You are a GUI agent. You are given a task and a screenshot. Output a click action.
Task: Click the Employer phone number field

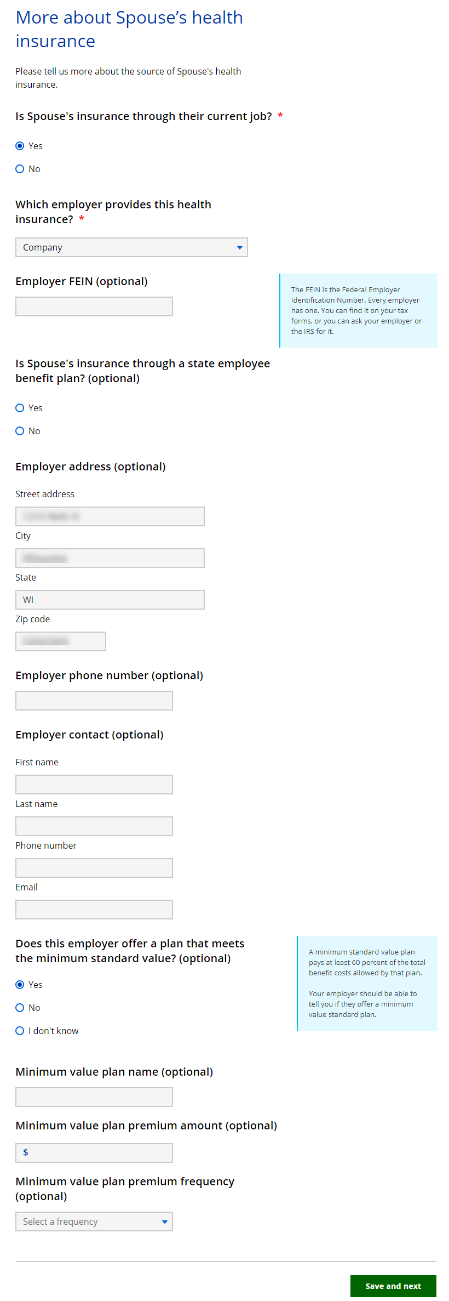click(94, 701)
